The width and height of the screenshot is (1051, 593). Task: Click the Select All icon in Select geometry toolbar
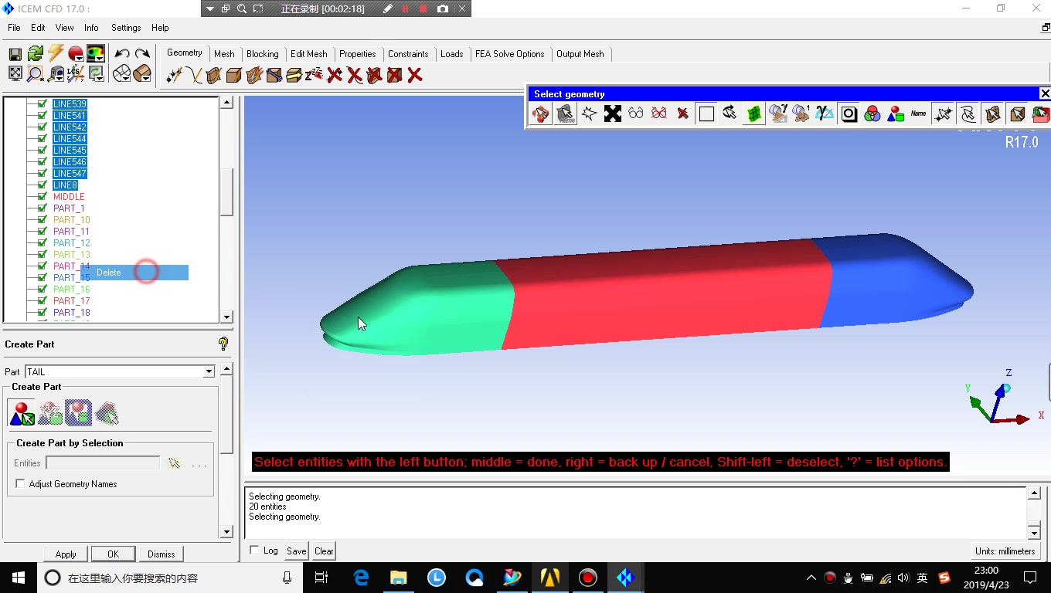pos(612,114)
